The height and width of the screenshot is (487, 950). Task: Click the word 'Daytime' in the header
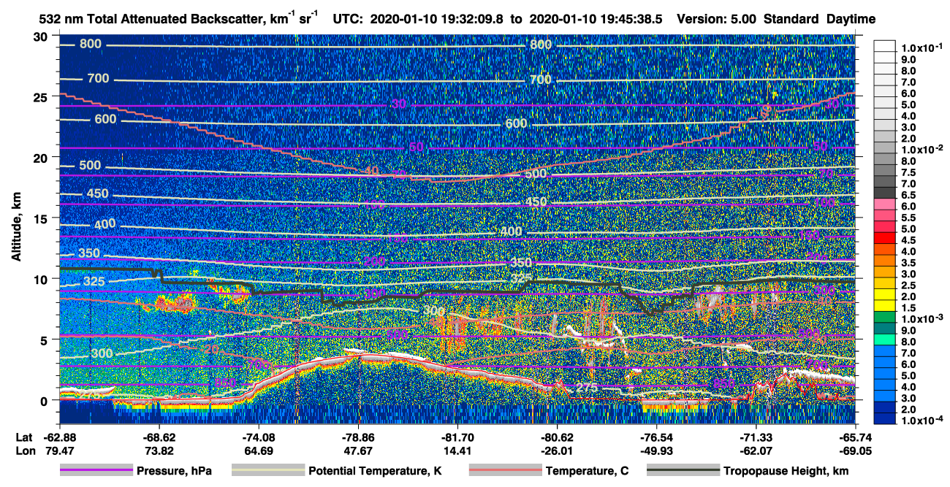click(851, 20)
